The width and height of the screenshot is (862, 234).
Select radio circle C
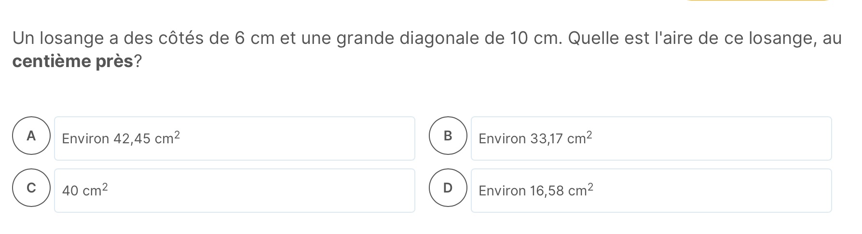tap(31, 188)
